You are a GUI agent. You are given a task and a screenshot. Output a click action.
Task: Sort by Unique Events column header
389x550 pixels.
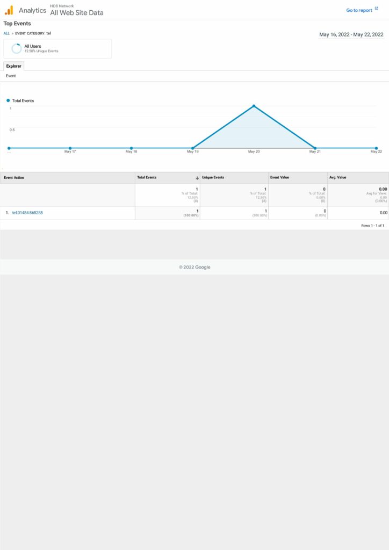[213, 178]
